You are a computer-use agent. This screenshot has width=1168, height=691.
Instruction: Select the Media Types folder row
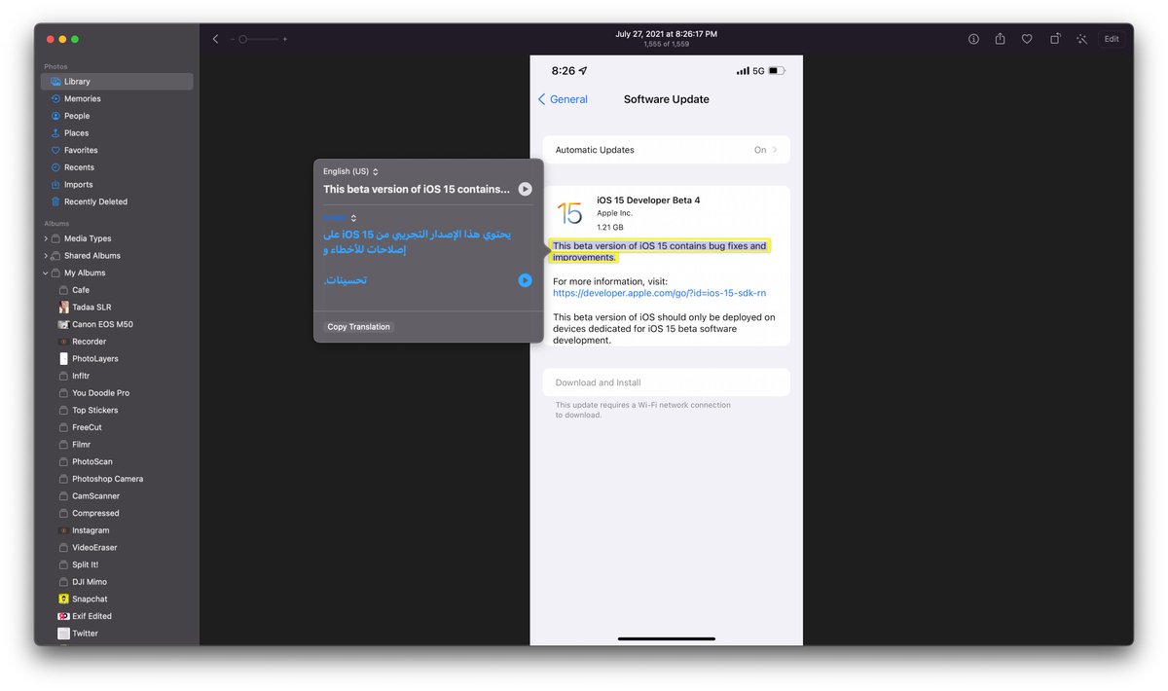pos(117,238)
